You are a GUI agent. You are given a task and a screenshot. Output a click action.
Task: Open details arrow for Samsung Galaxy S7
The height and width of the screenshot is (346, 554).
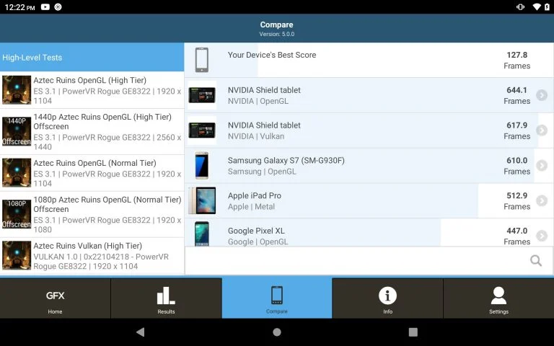click(x=542, y=165)
